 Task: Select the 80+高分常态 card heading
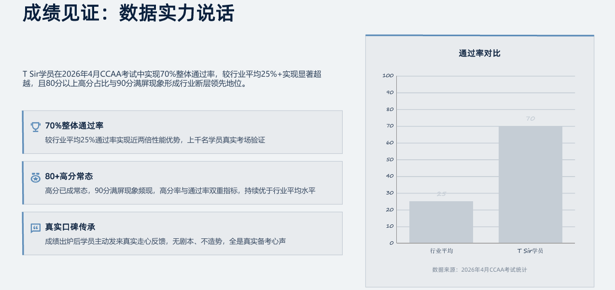69,177
